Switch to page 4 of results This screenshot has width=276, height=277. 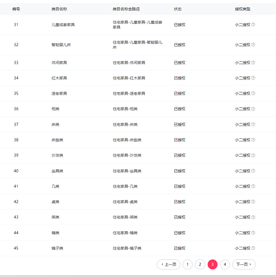225,264
